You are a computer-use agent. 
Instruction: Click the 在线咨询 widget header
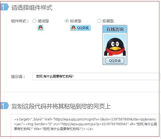115,29
